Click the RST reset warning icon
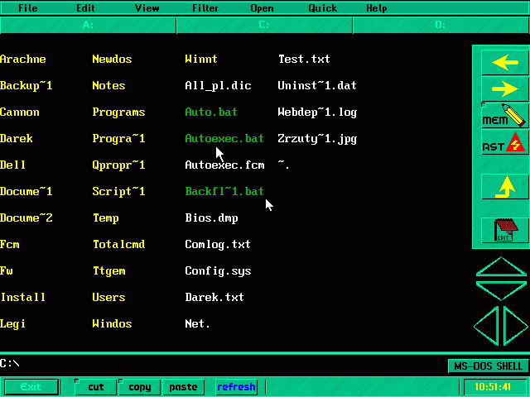530x397 pixels. click(x=505, y=142)
